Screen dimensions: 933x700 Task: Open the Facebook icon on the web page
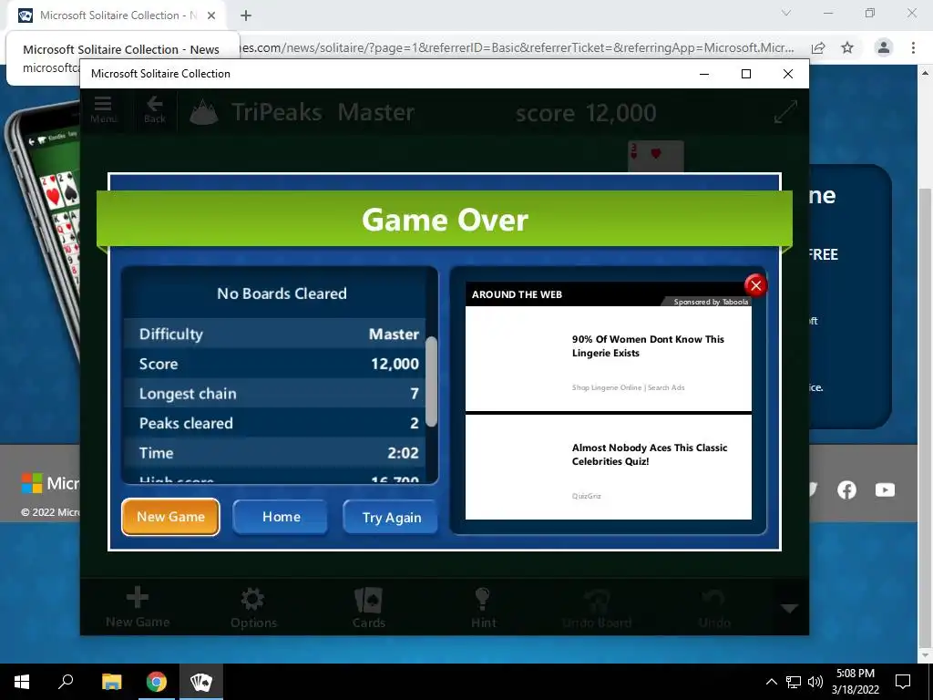[846, 489]
